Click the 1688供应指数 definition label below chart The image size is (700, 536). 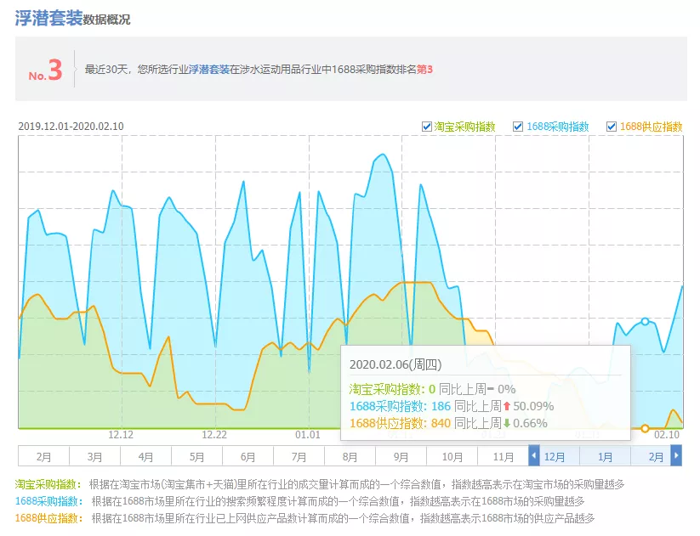[x=49, y=518]
